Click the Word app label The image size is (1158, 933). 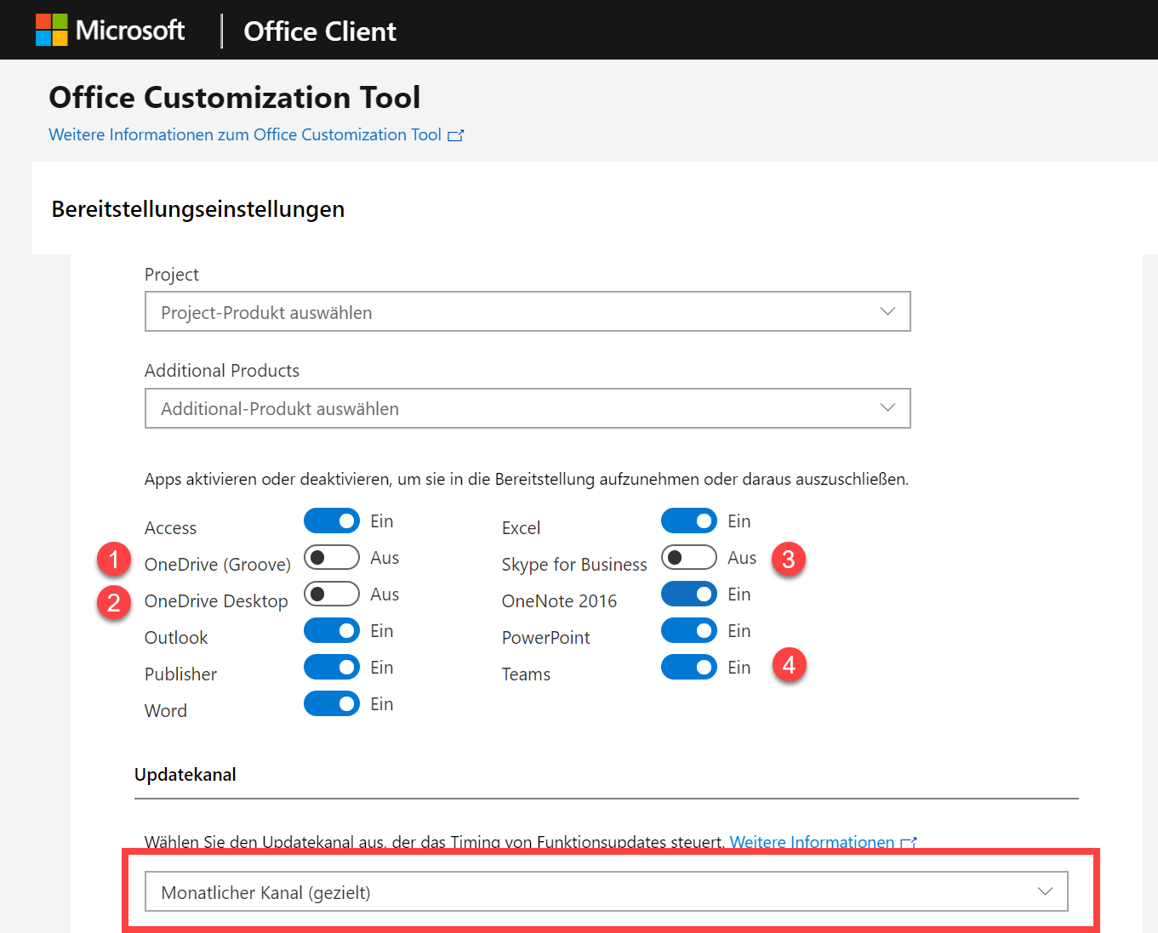(x=166, y=711)
